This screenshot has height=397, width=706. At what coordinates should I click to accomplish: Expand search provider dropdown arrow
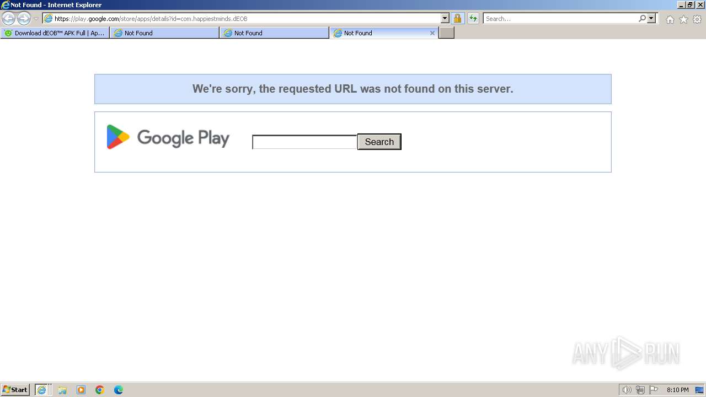(651, 18)
